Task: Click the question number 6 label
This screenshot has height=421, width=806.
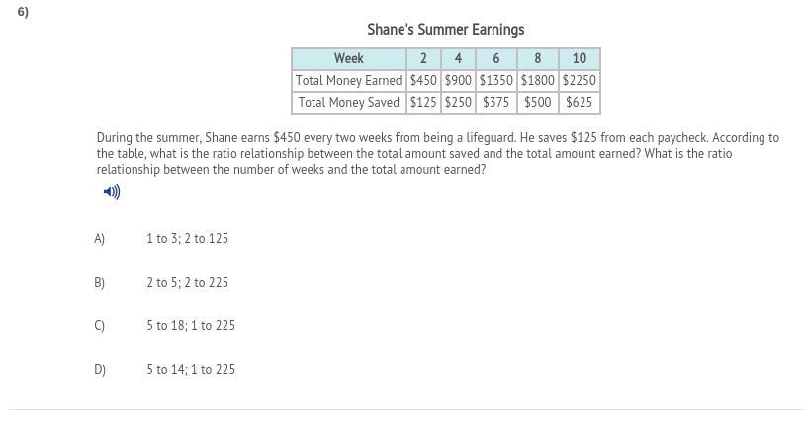Action: (x=23, y=13)
